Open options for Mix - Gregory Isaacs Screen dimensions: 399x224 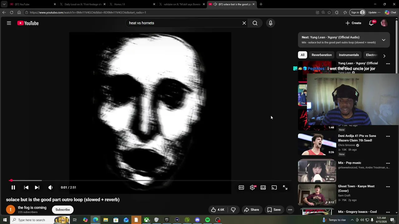(388, 212)
